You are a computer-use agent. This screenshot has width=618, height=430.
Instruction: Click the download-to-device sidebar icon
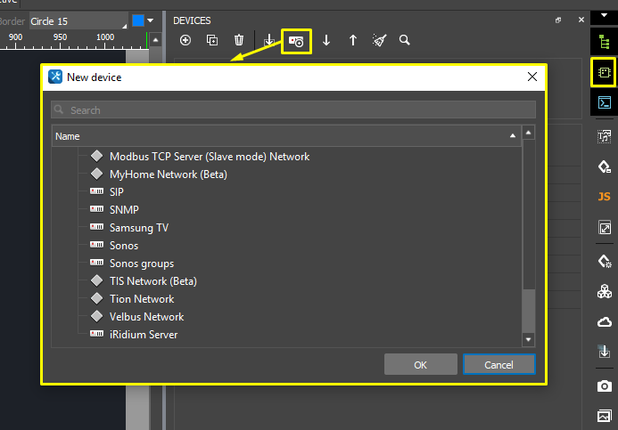click(x=605, y=352)
